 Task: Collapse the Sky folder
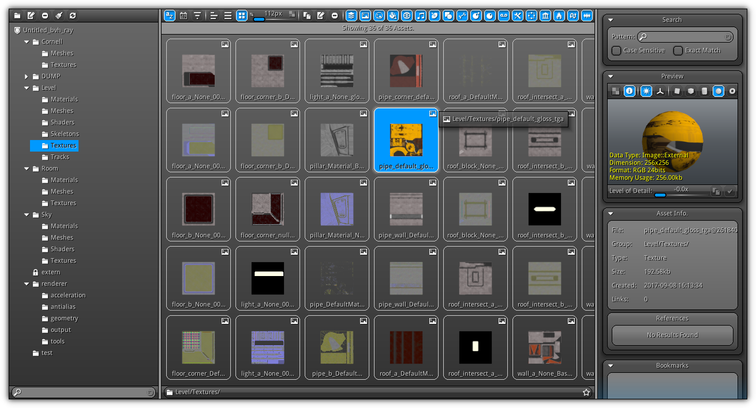click(x=27, y=214)
